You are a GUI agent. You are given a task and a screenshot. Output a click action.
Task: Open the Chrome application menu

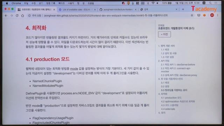16,3
